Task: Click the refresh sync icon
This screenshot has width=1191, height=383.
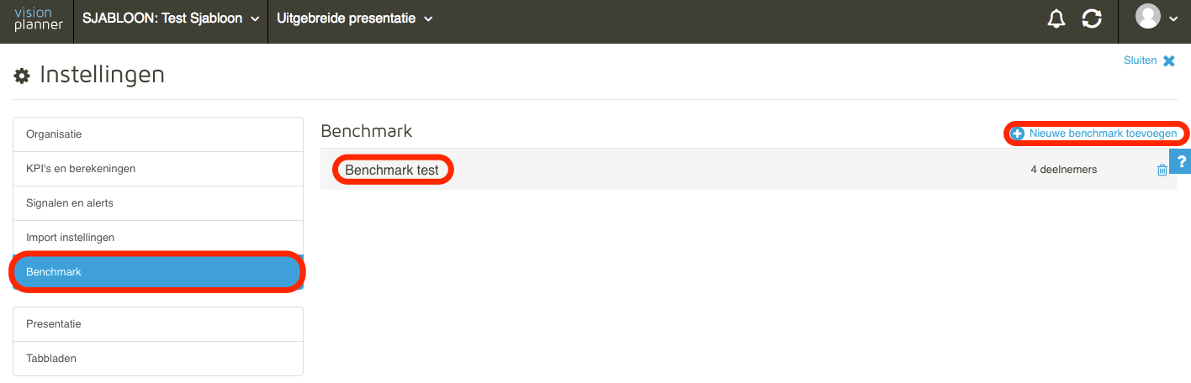Action: (1092, 18)
